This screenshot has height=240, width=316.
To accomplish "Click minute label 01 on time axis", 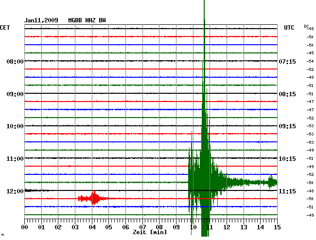I will tap(41, 227).
